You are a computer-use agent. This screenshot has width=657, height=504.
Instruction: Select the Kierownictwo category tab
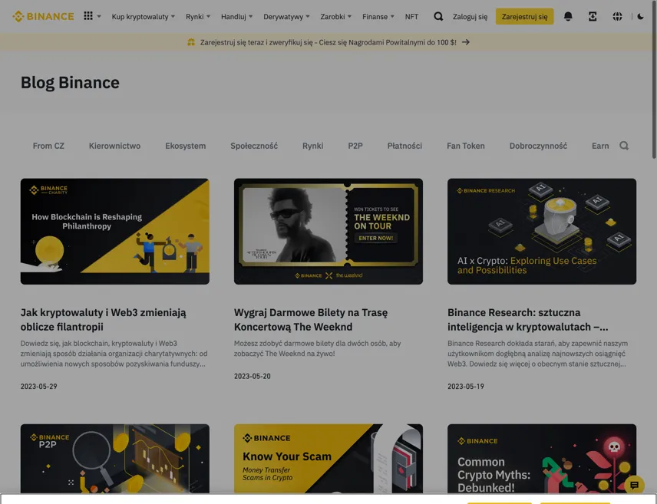coord(115,146)
